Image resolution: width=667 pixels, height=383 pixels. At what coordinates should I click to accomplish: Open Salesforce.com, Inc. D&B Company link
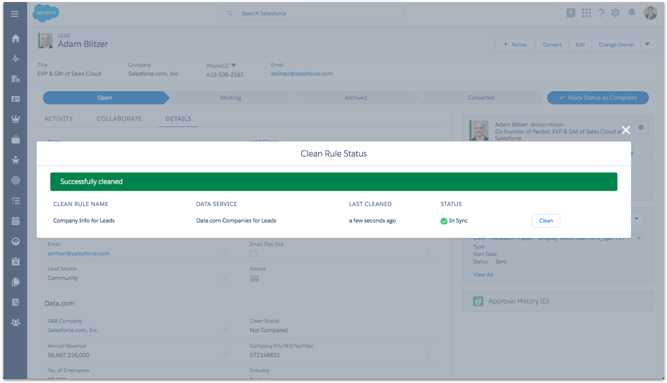pos(73,331)
